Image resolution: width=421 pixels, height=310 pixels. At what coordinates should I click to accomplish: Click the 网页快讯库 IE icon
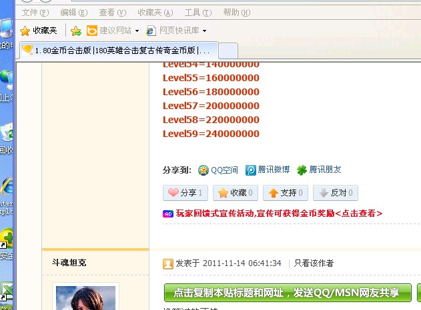[151, 31]
